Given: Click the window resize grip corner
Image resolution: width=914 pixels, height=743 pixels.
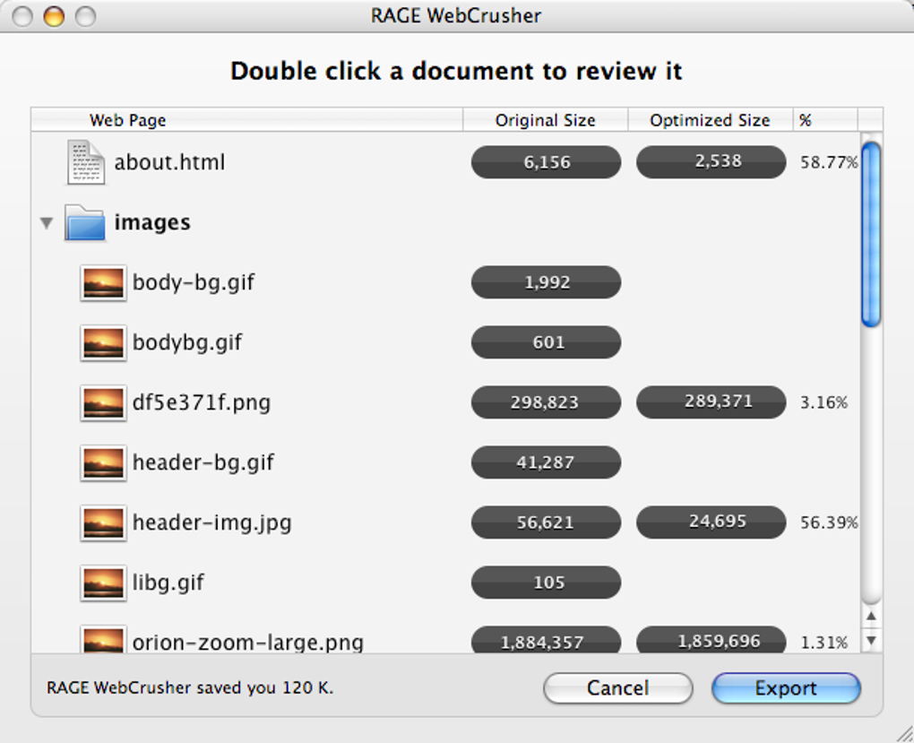Looking at the screenshot, I should coord(905,734).
